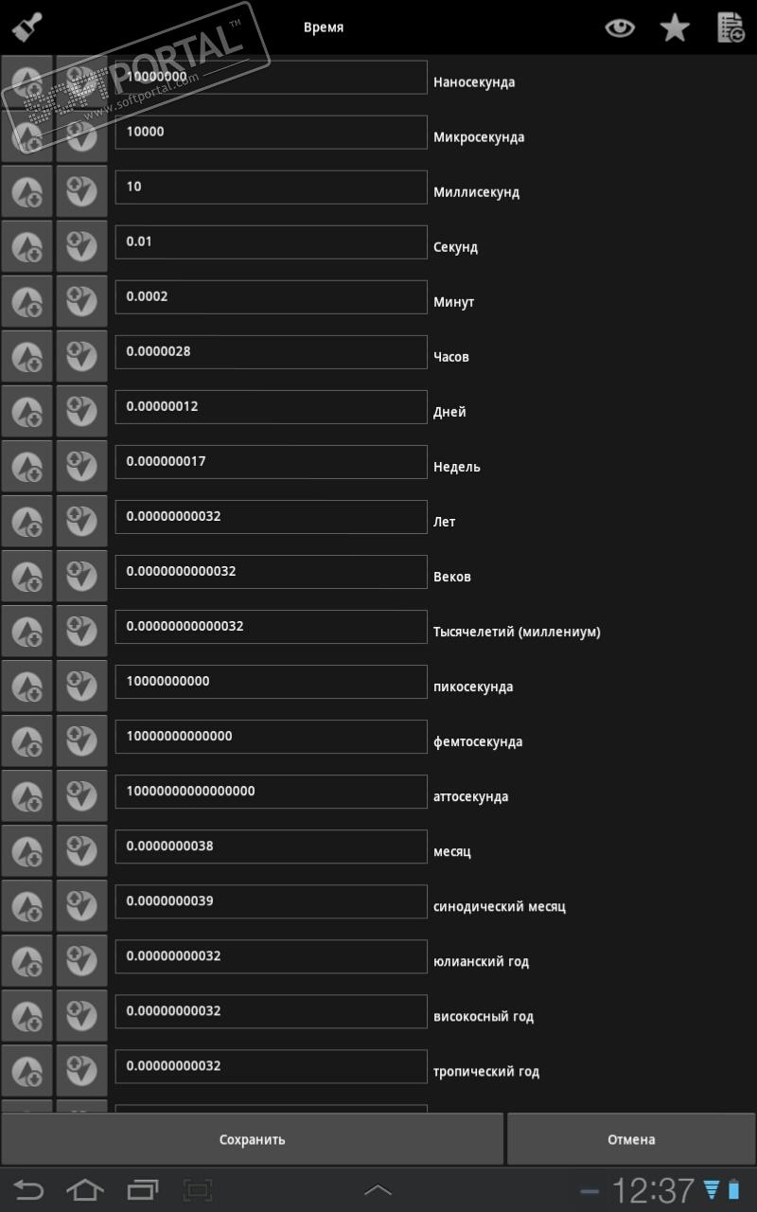Image resolution: width=757 pixels, height=1212 pixels.
Task: Click the up-arrow icon beside месяц
Action: click(26, 851)
